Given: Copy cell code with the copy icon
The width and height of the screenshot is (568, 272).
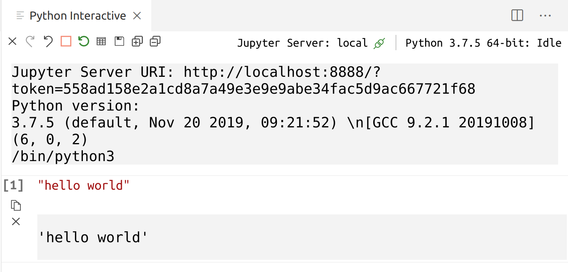Looking at the screenshot, I should click(x=16, y=205).
